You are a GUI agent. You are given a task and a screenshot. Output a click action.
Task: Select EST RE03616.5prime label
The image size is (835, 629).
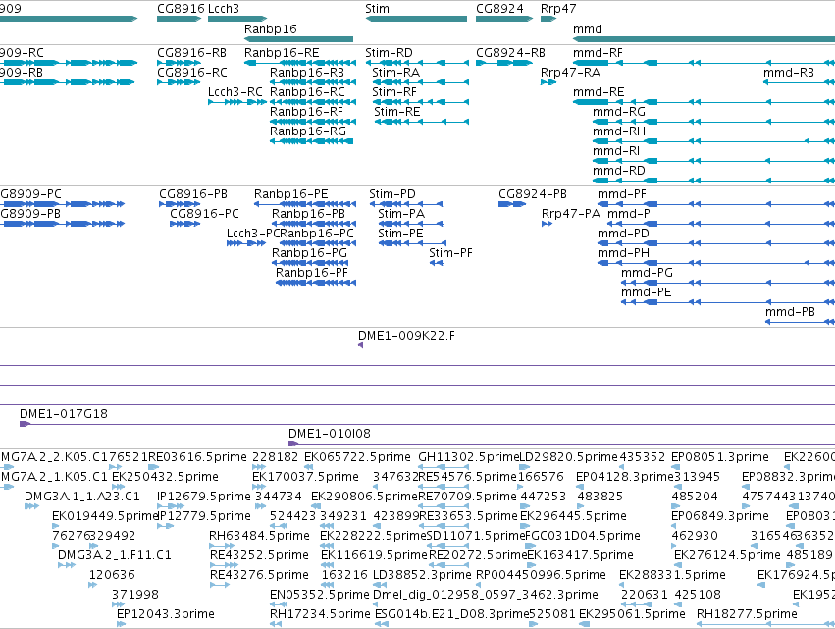point(197,457)
